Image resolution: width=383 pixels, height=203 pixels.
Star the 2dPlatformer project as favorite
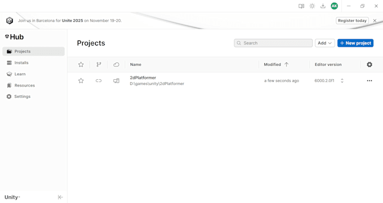click(x=81, y=80)
